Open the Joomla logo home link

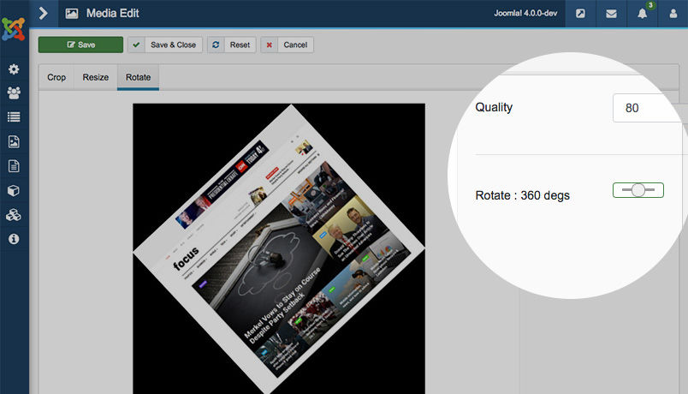click(14, 29)
